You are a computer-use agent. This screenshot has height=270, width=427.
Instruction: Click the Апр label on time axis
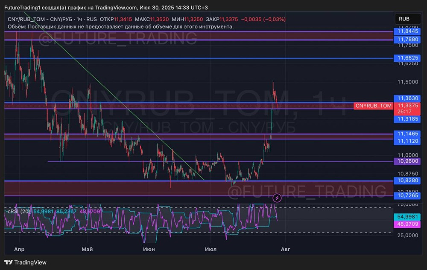(19, 249)
